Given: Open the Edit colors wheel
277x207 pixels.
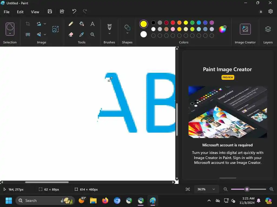Looking at the screenshot, I should tap(222, 29).
